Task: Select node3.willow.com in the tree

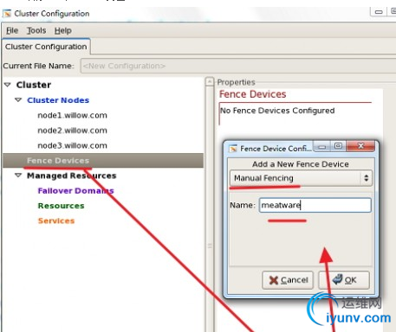Action: pos(73,145)
